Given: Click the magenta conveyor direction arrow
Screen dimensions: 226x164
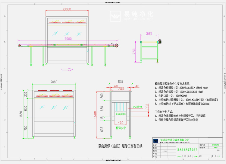Looking at the screenshot, I should (69, 70).
